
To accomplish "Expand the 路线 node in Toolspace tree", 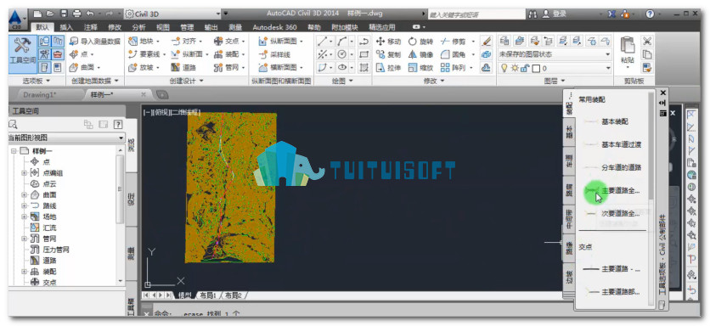I will pos(24,206).
